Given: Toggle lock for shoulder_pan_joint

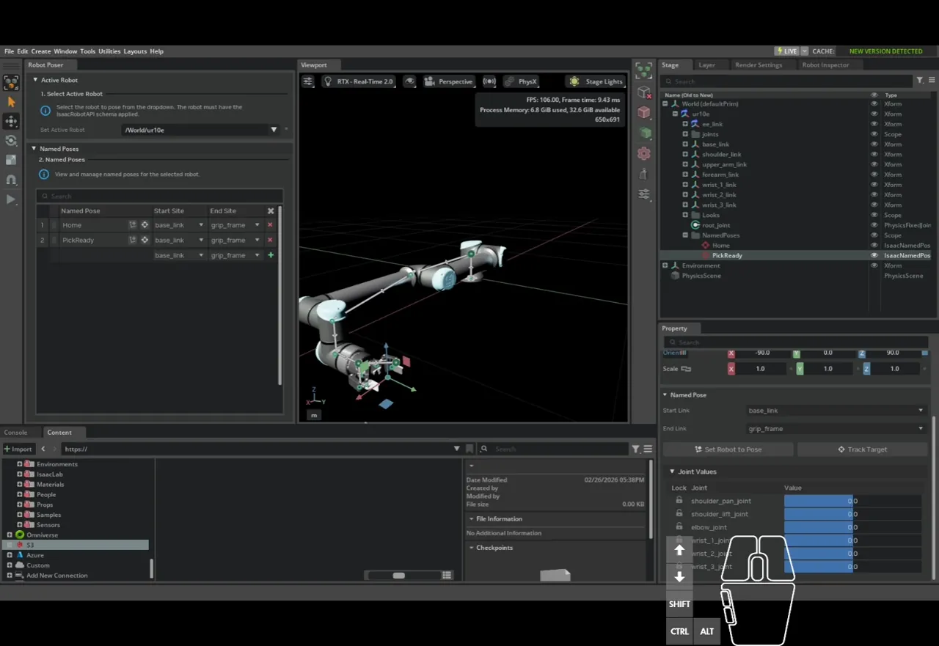Looking at the screenshot, I should coord(679,501).
